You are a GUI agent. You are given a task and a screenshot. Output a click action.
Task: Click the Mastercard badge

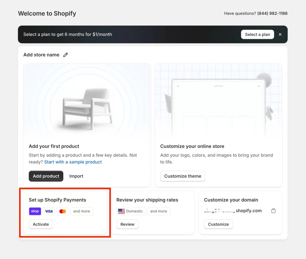pos(63,211)
